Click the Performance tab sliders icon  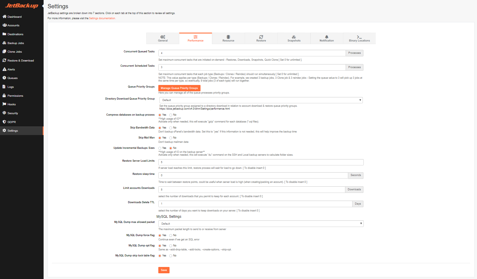pyautogui.click(x=195, y=37)
